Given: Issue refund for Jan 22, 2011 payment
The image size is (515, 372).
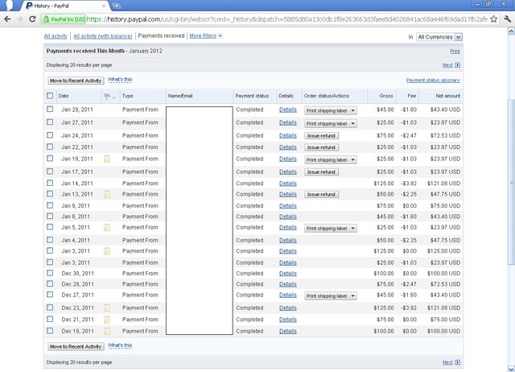Looking at the screenshot, I should click(x=321, y=147).
